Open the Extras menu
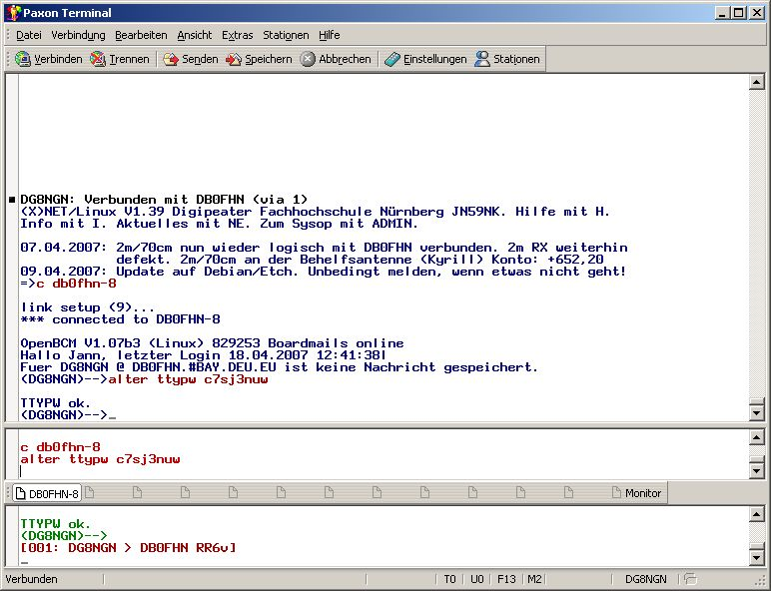This screenshot has width=771, height=591. pos(237,35)
